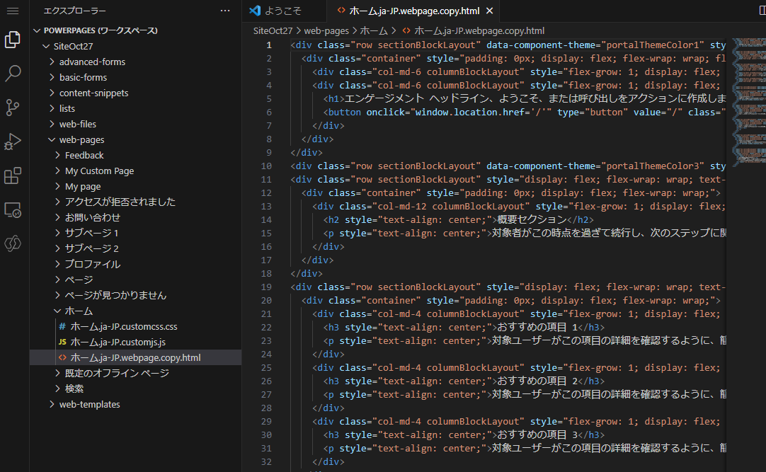Click line number 19 in the gutter
The height and width of the screenshot is (472, 766).
[266, 287]
